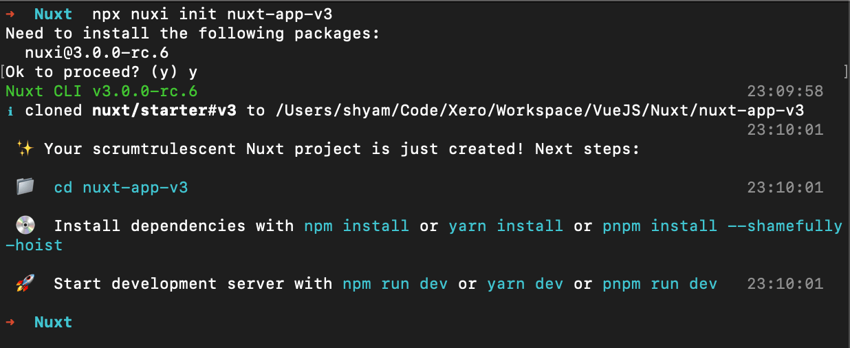Click the '-hoist' wrapped text
Image resolution: width=850 pixels, height=348 pixels.
[34, 245]
